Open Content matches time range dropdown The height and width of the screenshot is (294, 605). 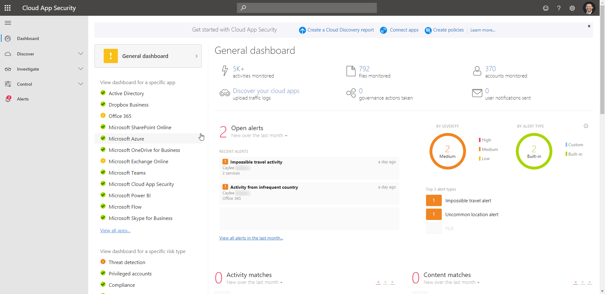[x=452, y=282]
